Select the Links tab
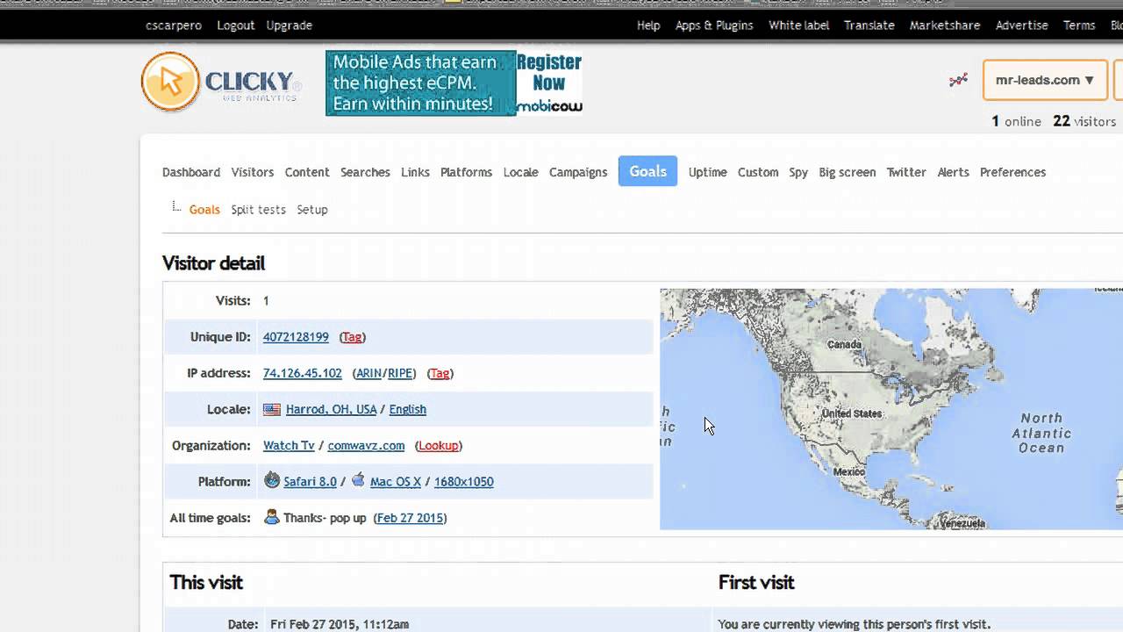 415,172
